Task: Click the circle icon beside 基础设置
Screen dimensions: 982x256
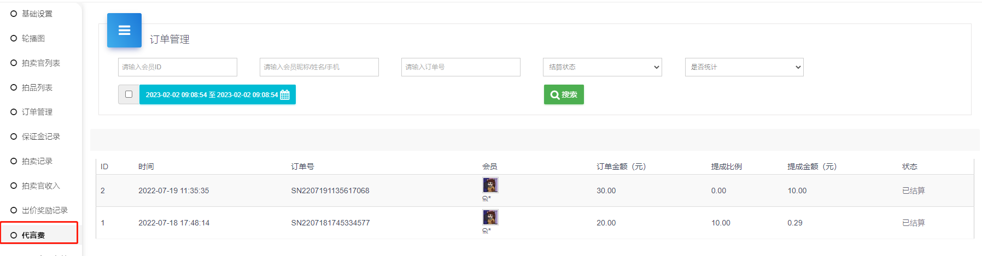Action: pos(14,14)
